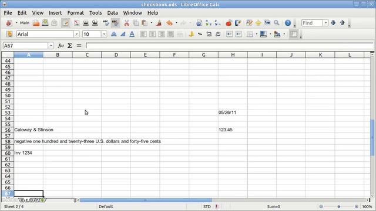Click the Sum sigma button

(70, 46)
